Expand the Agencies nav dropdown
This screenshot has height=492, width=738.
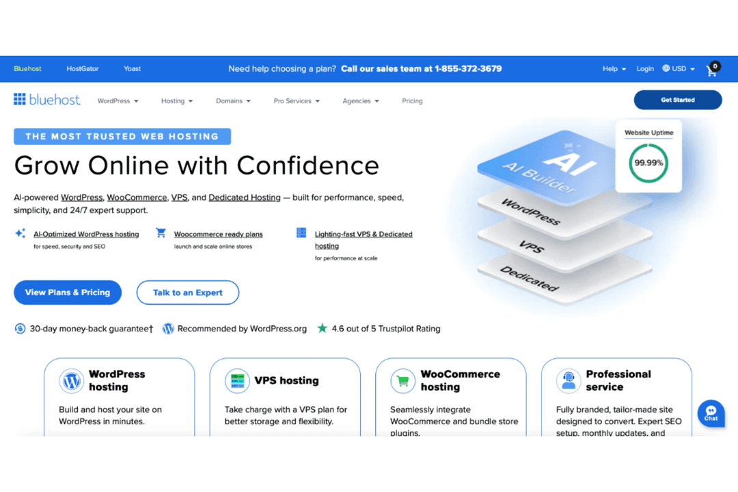point(361,100)
